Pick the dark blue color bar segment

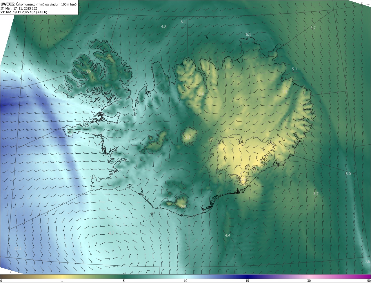(x=247, y=276)
